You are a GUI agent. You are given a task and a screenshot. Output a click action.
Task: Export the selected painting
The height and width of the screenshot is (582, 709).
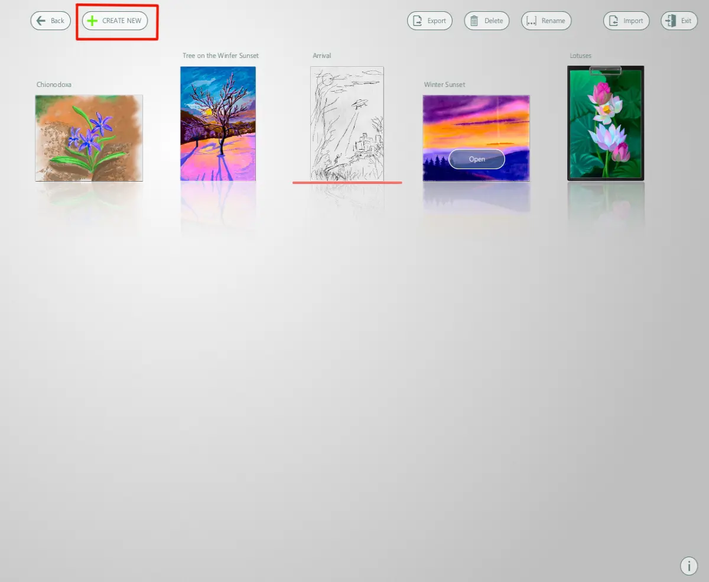430,21
